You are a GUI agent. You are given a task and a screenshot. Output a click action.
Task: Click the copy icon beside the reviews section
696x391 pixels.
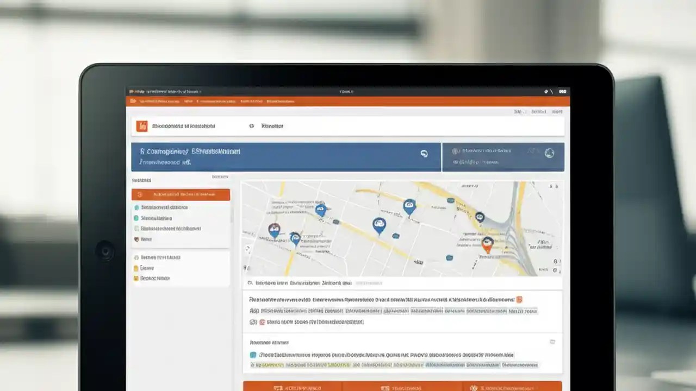pyautogui.click(x=553, y=340)
